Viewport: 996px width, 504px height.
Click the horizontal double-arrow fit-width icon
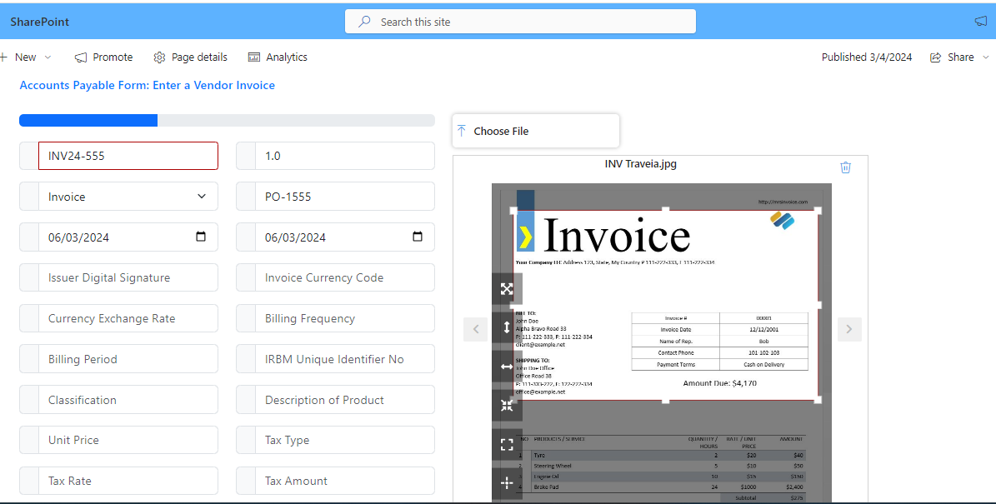coord(507,367)
